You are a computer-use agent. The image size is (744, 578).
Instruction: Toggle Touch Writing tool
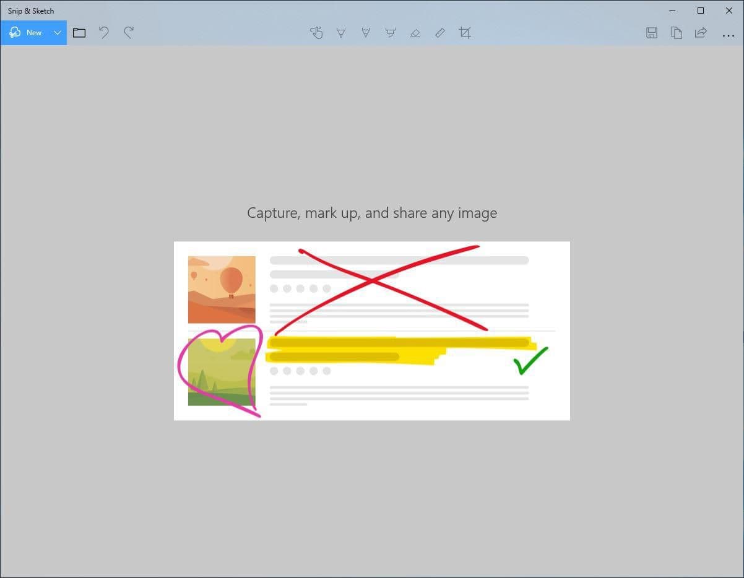pos(316,33)
